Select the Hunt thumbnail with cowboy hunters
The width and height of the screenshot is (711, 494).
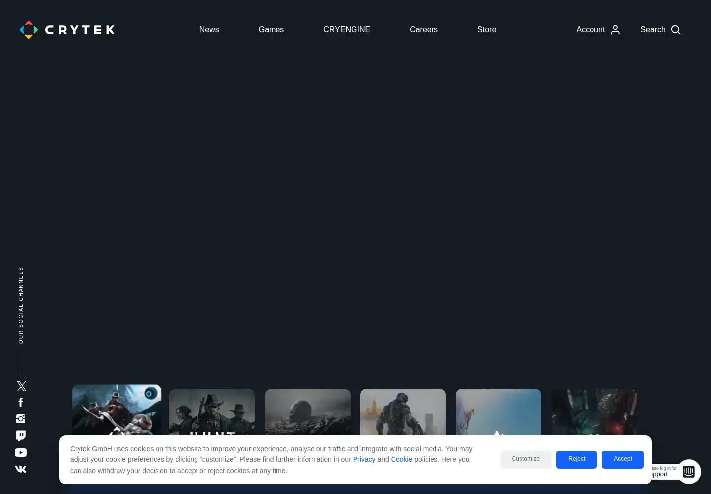tap(212, 412)
